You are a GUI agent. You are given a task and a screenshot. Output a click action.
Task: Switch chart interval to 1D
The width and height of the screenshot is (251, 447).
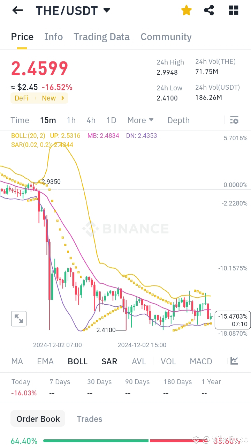tap(112, 120)
